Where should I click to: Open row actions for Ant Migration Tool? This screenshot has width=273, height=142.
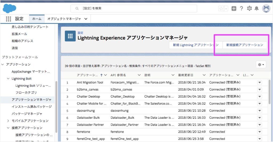pyautogui.click(x=260, y=83)
